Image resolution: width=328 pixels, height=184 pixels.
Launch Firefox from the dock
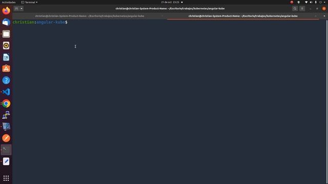6,10
